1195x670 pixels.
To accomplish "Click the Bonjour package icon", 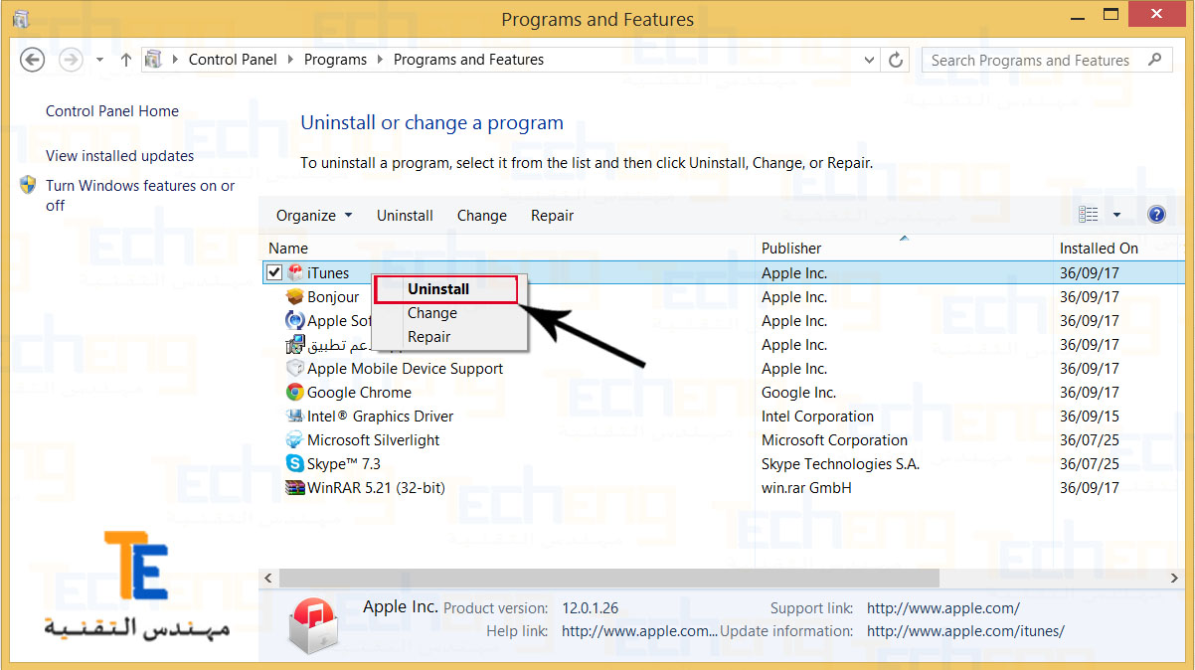I will 295,297.
